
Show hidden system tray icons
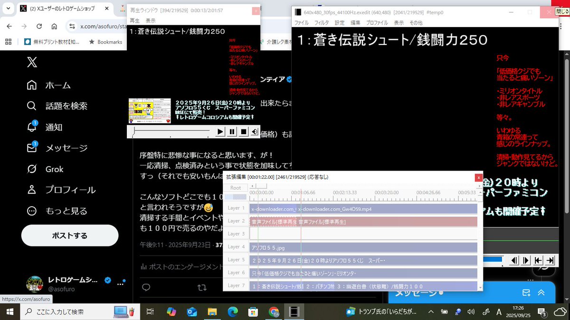(431, 311)
